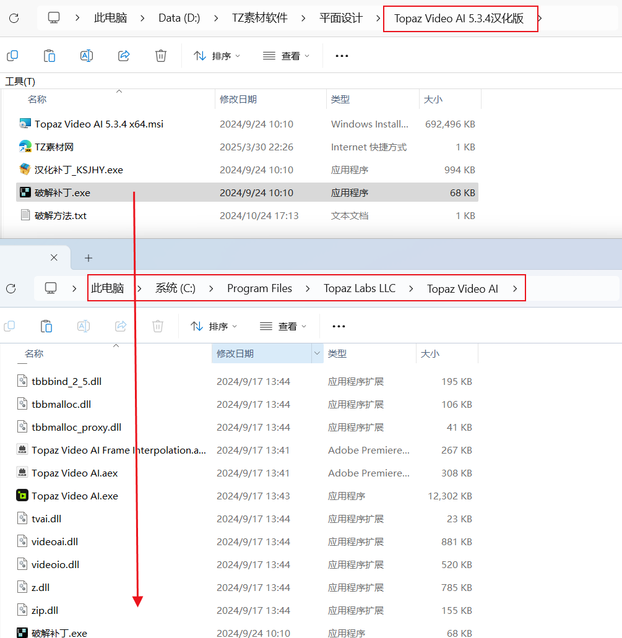Sort by 大小 column in the lower window

[430, 353]
